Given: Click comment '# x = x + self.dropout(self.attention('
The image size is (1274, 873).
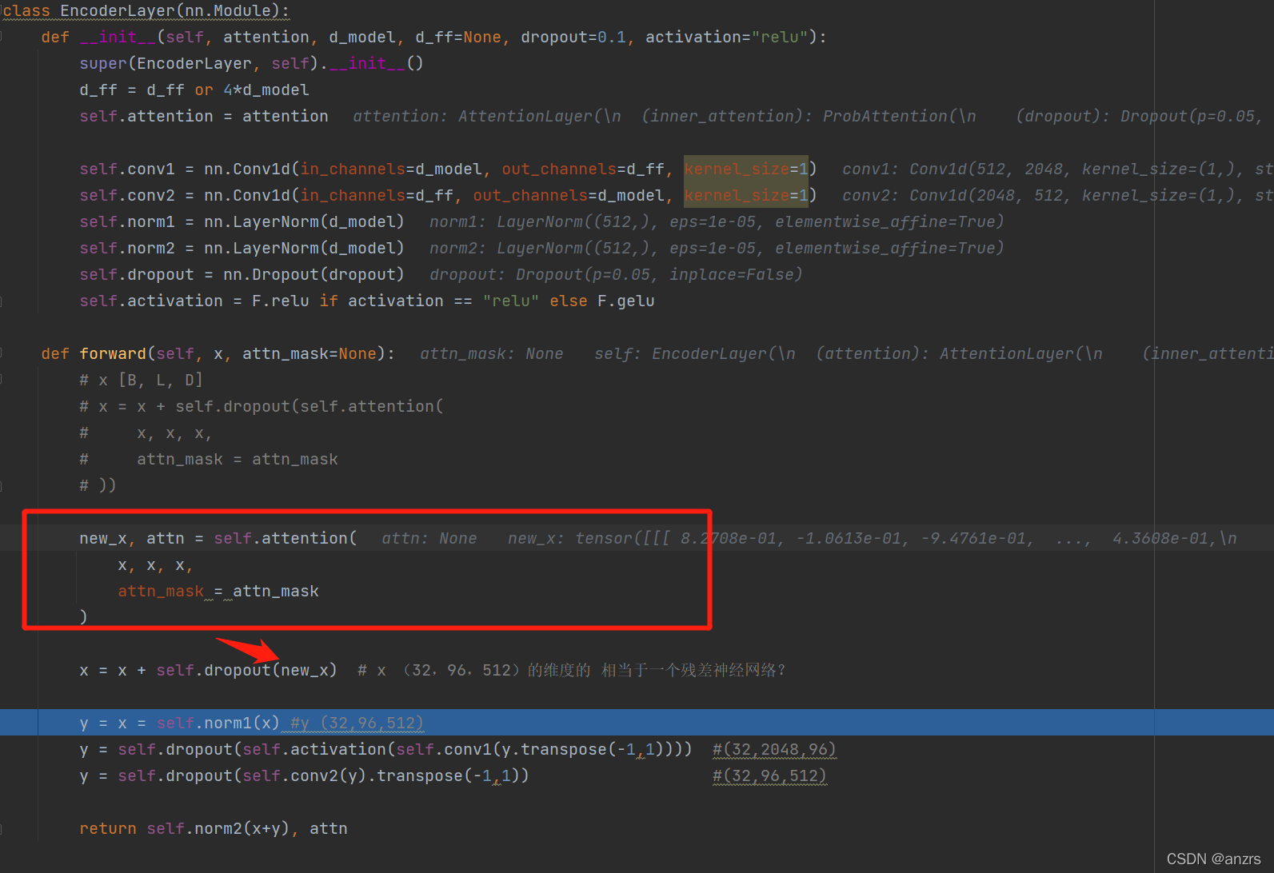Looking at the screenshot, I should pos(262,406).
